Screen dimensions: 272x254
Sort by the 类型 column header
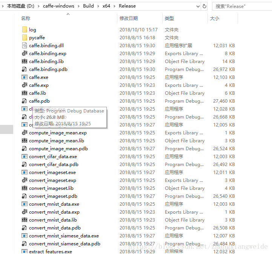coord(169,18)
